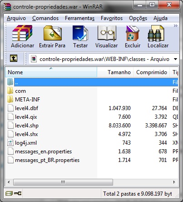Open the Ferramentas menu
The width and height of the screenshot is (183, 202).
pos(80,18)
